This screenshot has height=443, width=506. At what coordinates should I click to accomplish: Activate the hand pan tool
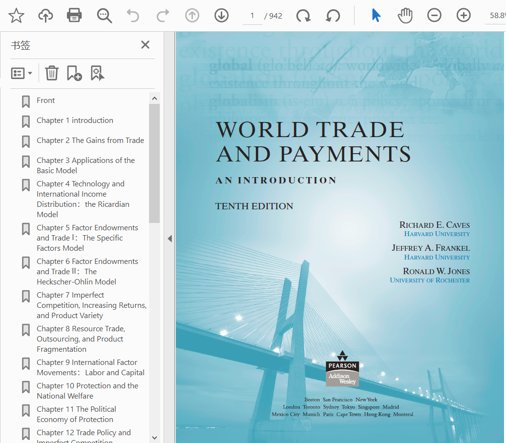click(x=405, y=16)
